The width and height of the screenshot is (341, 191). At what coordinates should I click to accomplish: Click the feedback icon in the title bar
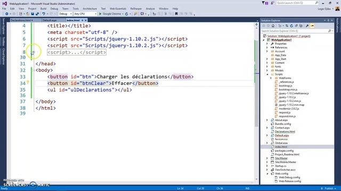click(272, 3)
